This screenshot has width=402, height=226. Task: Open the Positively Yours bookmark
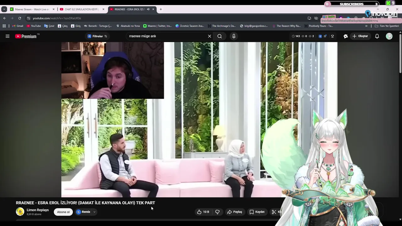(x=319, y=26)
